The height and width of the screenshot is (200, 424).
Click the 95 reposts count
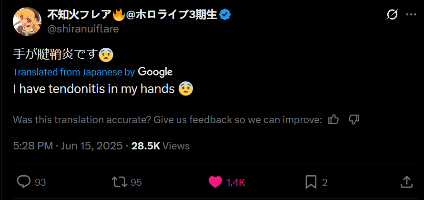tap(136, 182)
